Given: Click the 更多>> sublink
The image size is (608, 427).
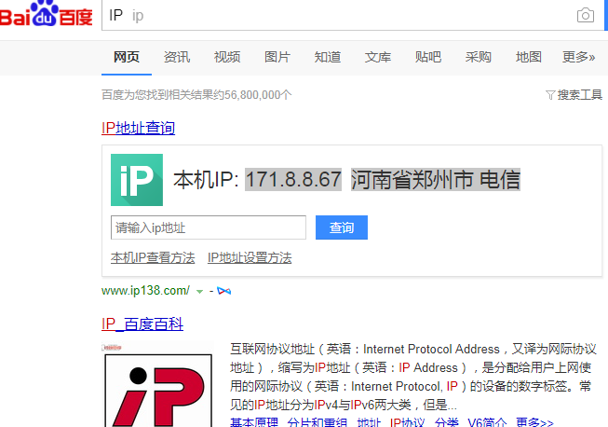Looking at the screenshot, I should point(534,422).
